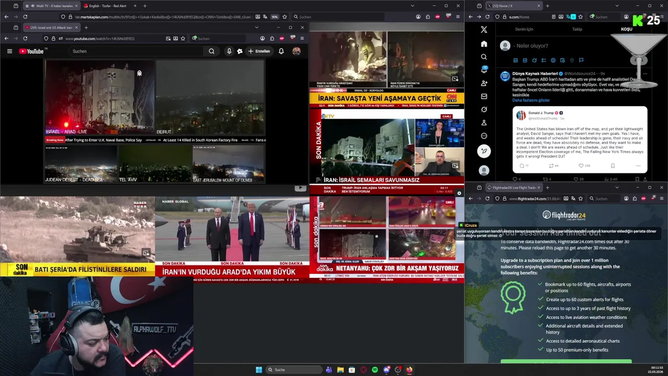Image resolution: width=668 pixels, height=376 pixels.
Task: Open the YouTube window hamburger application menu
Action: 302,38
